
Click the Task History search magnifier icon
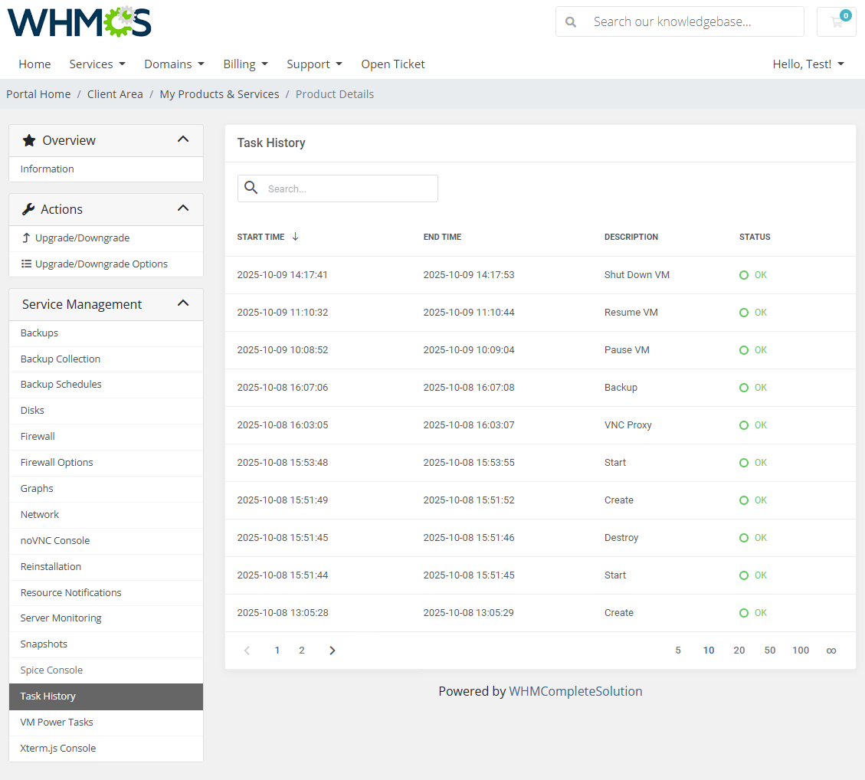[x=251, y=188]
